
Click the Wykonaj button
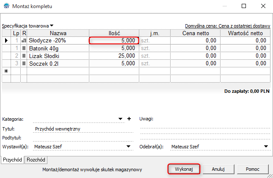(x=184, y=169)
